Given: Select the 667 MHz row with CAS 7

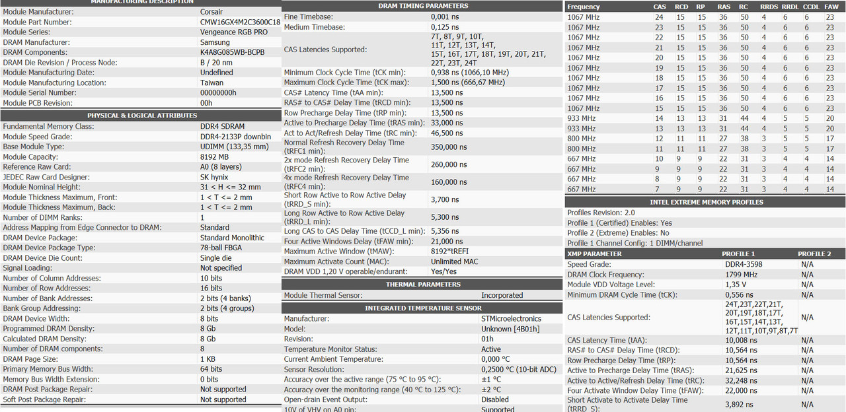Looking at the screenshot, I should click(705, 189).
